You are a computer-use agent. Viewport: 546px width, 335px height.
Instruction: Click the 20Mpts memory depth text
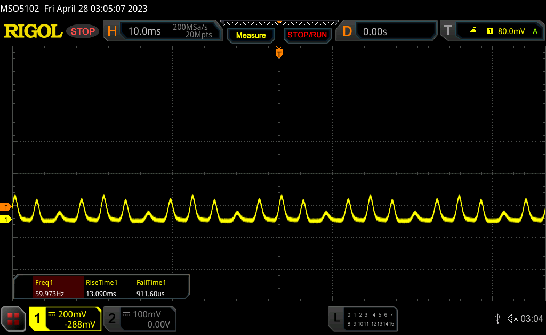coord(198,35)
